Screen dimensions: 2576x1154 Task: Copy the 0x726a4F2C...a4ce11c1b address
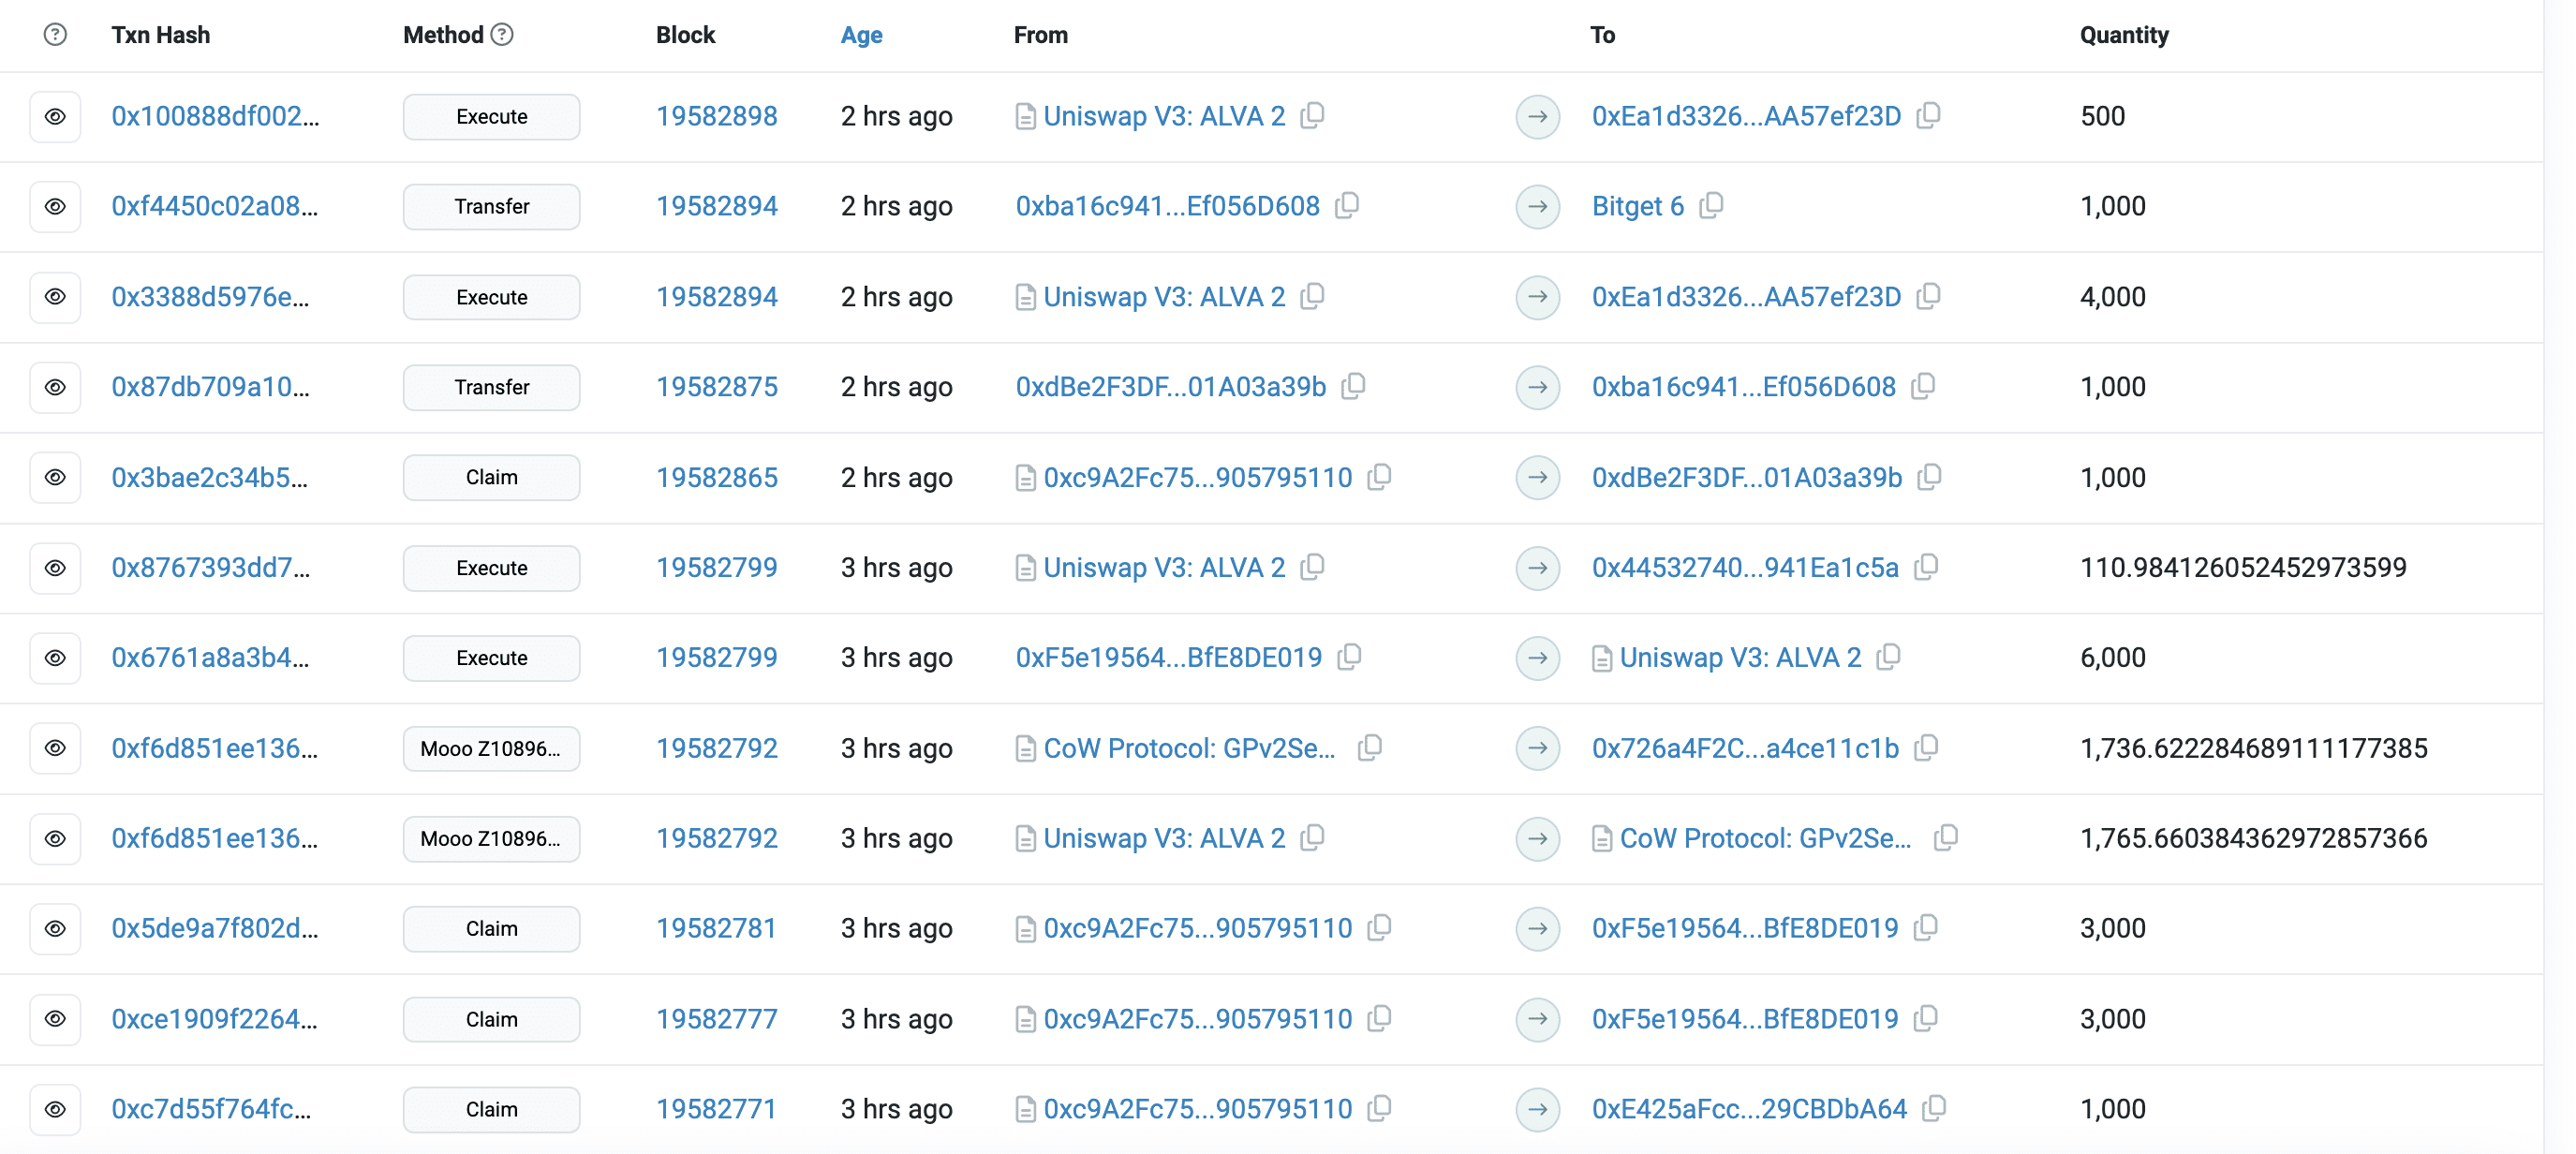coord(1925,747)
